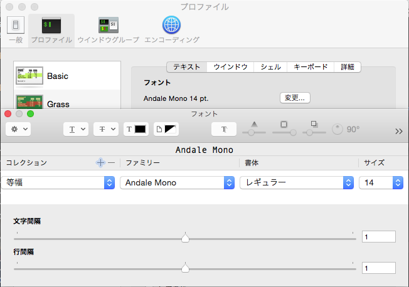
Task: Open the 一般 (General) preferences pane
Action: coord(16,29)
